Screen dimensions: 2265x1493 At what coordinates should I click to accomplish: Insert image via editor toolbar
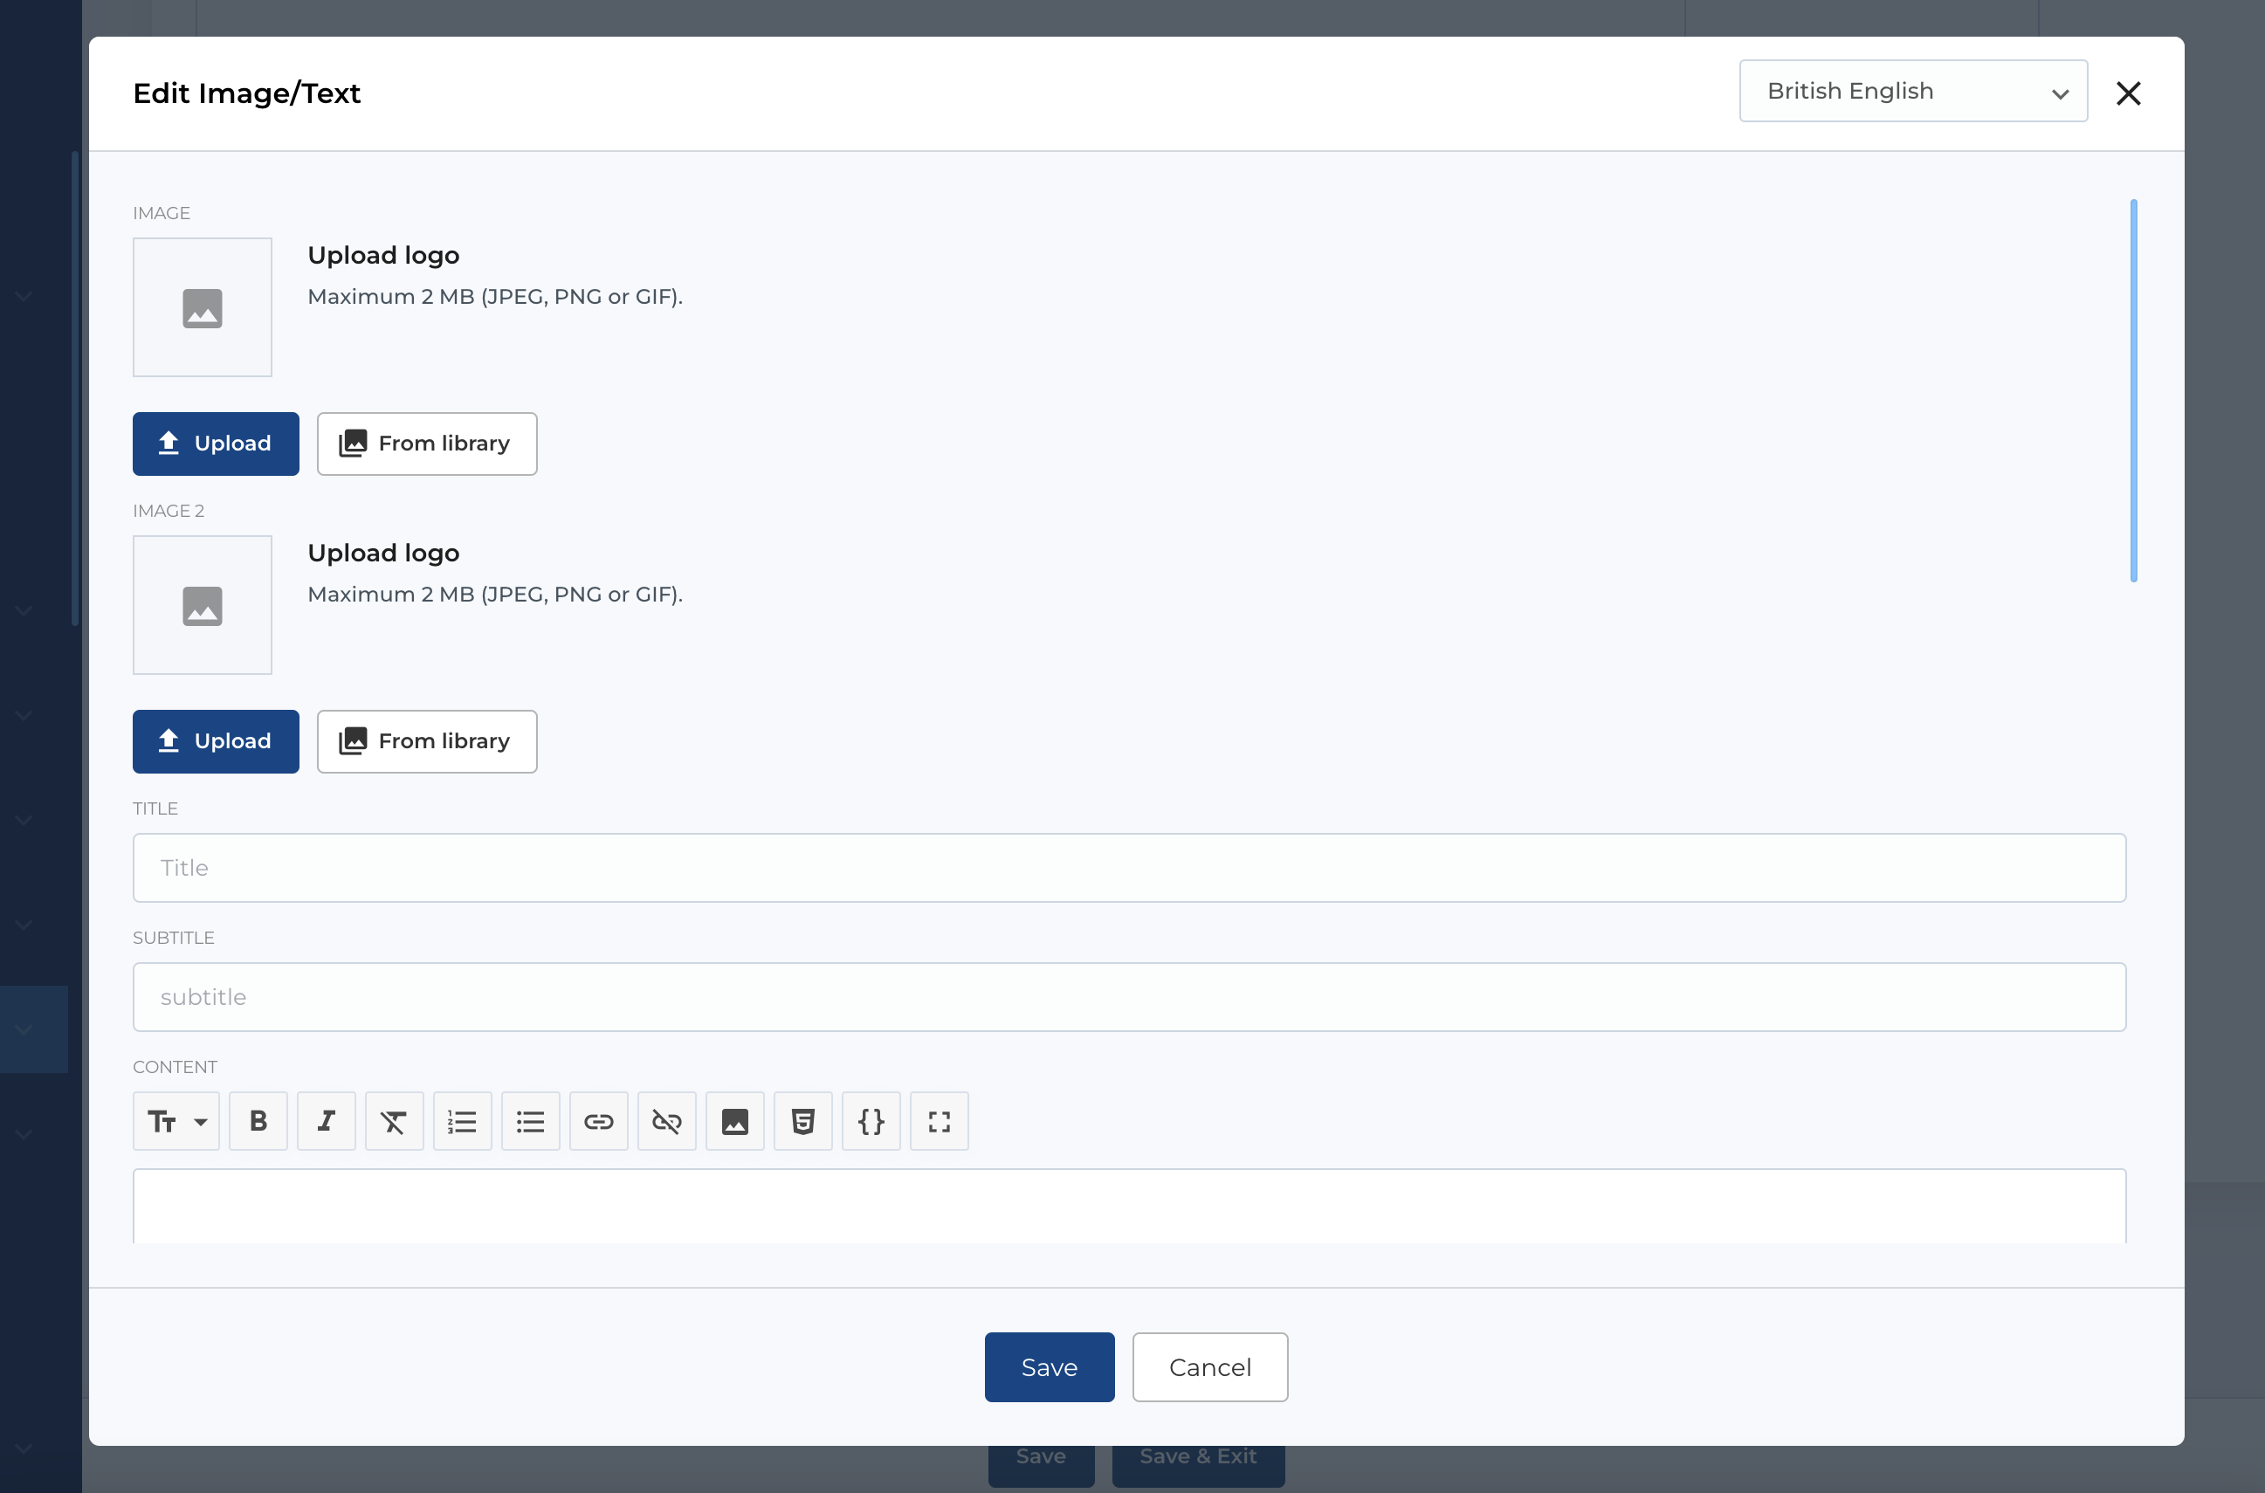click(x=735, y=1121)
